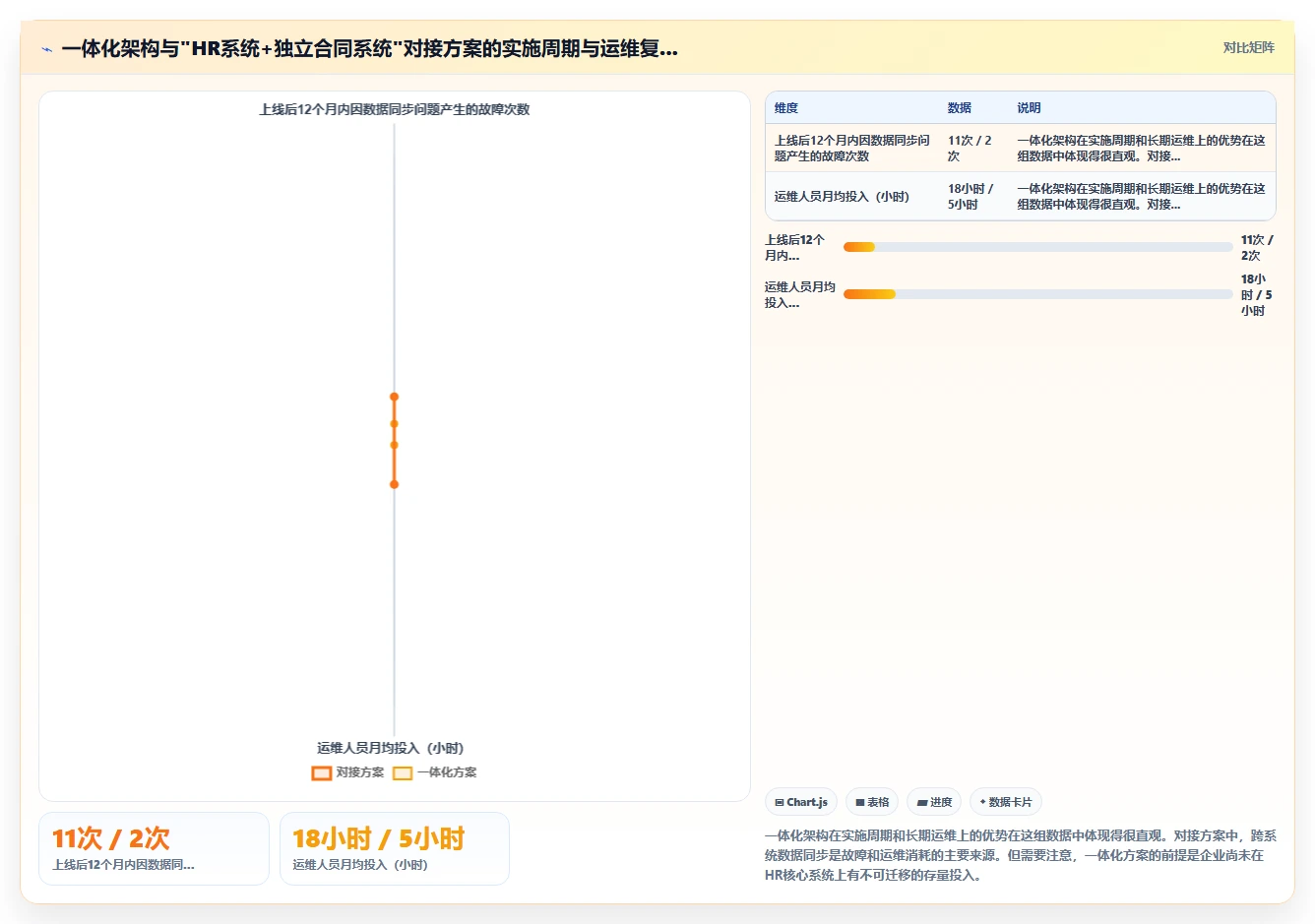
Task: Toggle 一体化方案 legend swatch
Action: click(402, 773)
